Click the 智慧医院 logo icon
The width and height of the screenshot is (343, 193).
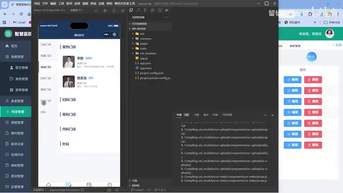(x=8, y=33)
